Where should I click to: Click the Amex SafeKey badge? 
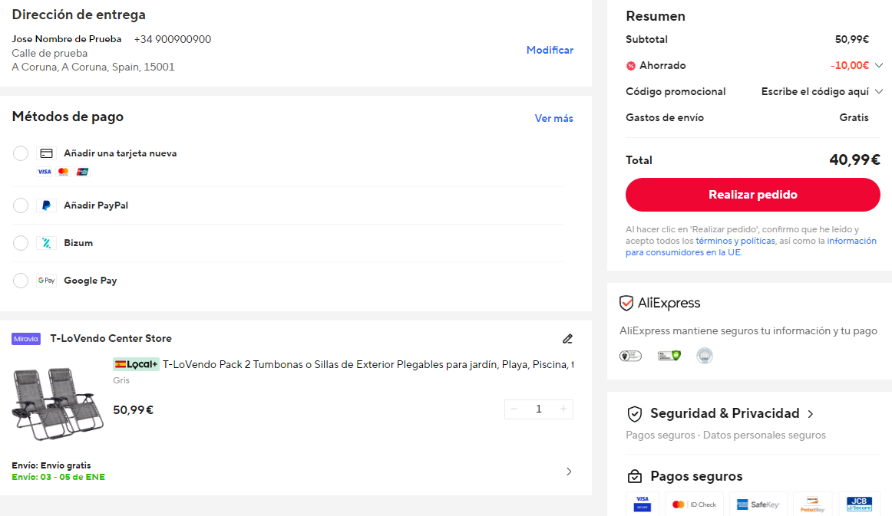pos(758,504)
